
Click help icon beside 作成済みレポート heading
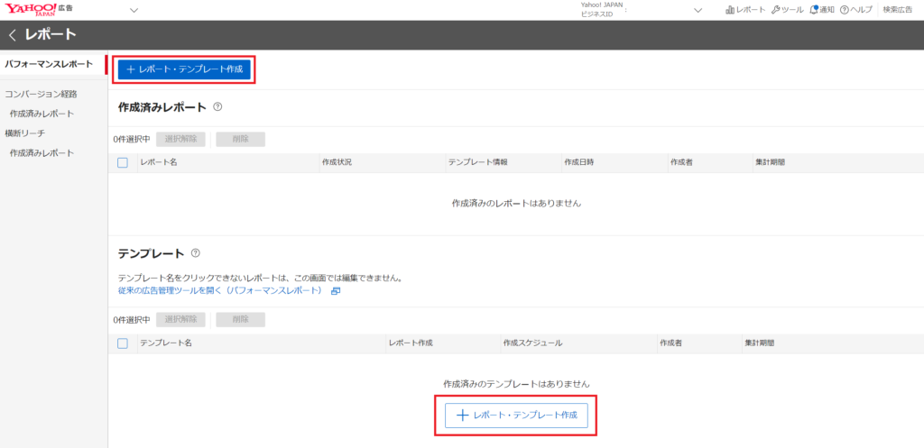pos(217,106)
